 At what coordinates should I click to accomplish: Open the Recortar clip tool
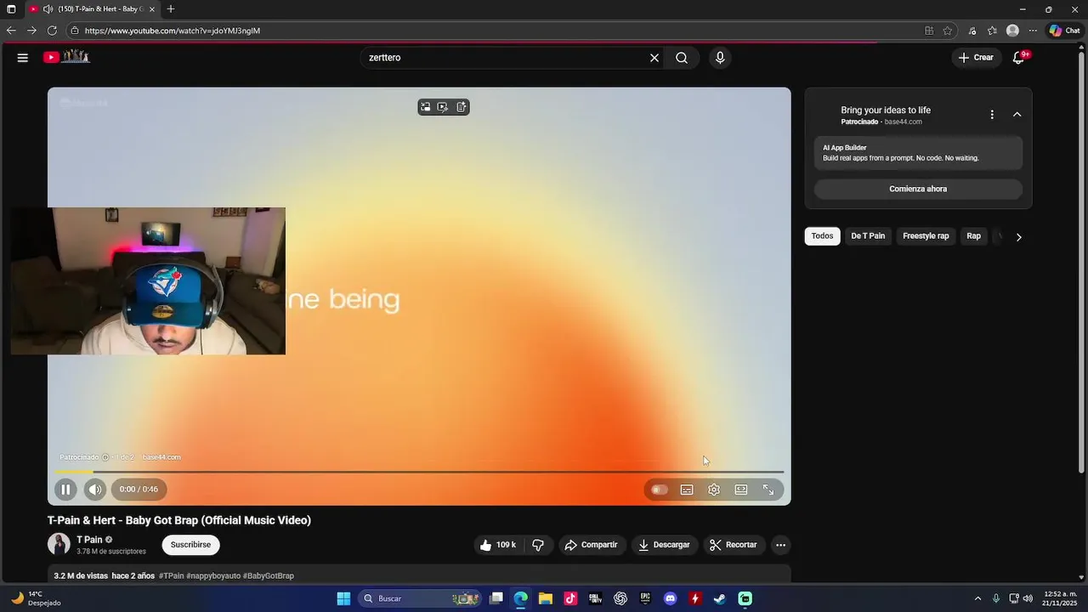point(734,545)
